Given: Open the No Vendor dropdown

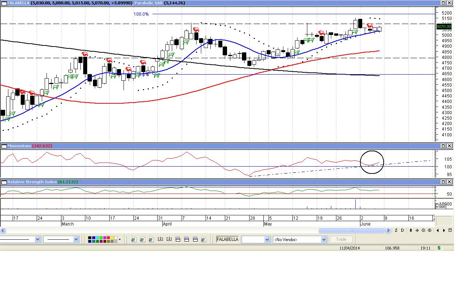Looking at the screenshot, I should click(323, 239).
